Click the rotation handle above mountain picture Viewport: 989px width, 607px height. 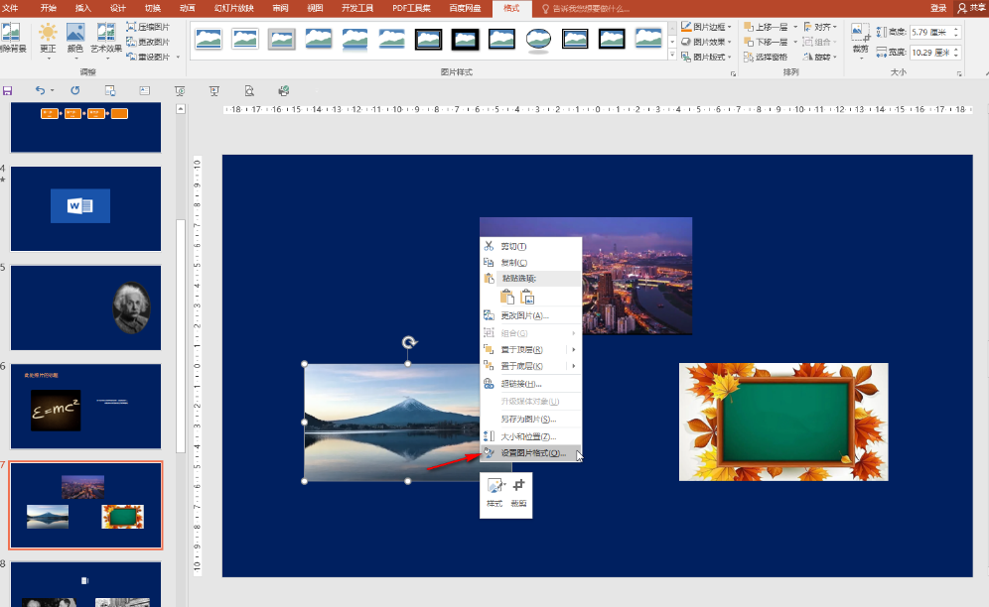tap(409, 342)
